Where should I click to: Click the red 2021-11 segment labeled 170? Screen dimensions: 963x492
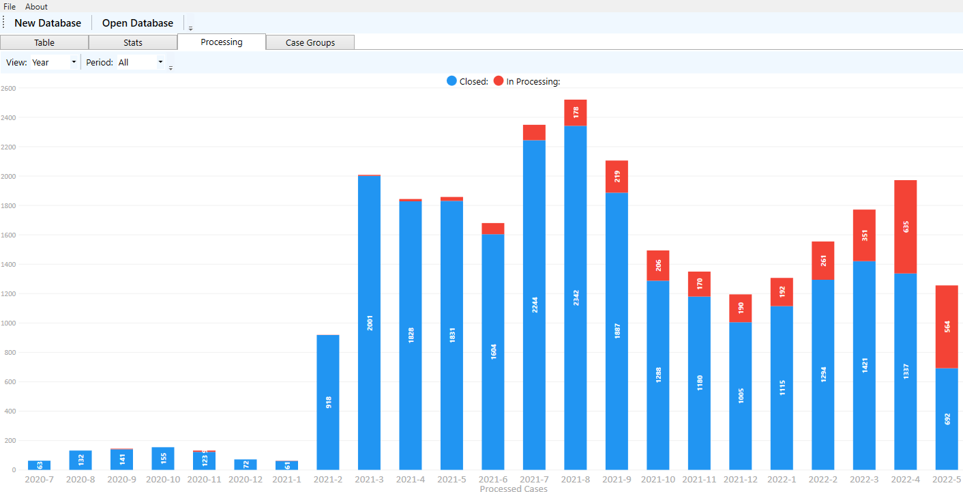click(x=699, y=284)
